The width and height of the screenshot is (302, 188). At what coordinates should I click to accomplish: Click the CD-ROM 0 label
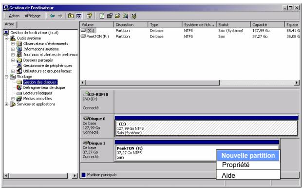point(98,94)
